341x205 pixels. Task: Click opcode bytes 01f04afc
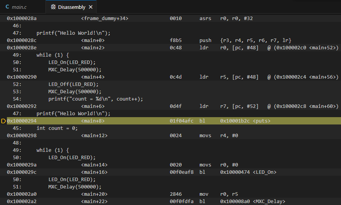pos(181,121)
